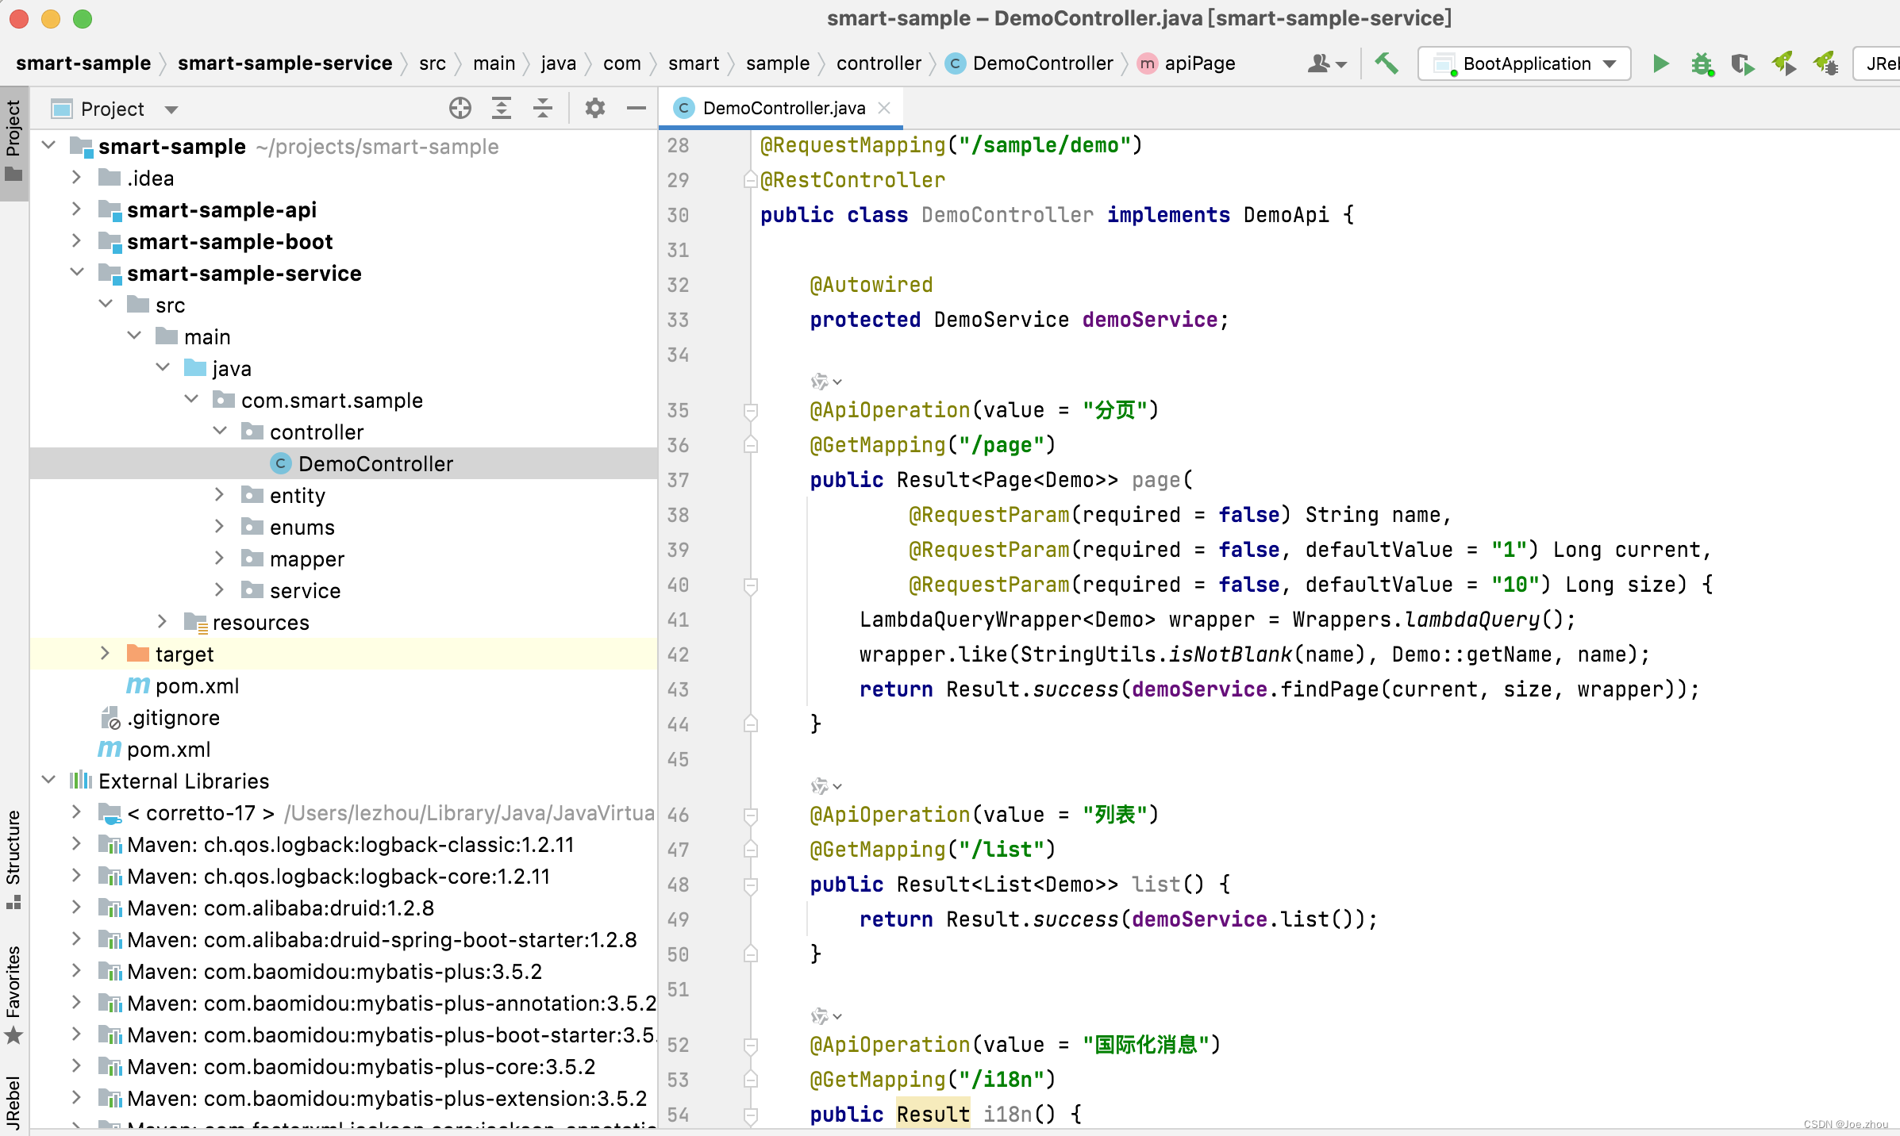The image size is (1900, 1136).
Task: Open the Structure tool window tab
Action: 13,860
